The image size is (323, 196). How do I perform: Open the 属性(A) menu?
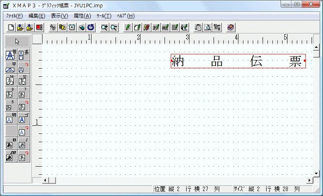82,16
